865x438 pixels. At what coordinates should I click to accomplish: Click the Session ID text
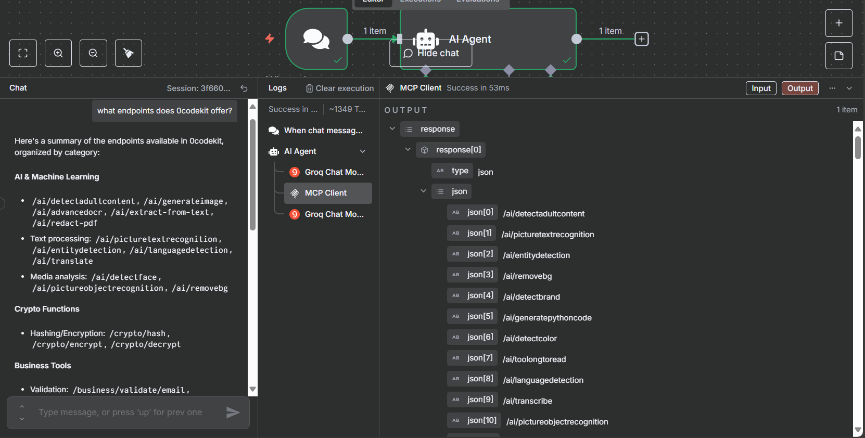pos(198,88)
